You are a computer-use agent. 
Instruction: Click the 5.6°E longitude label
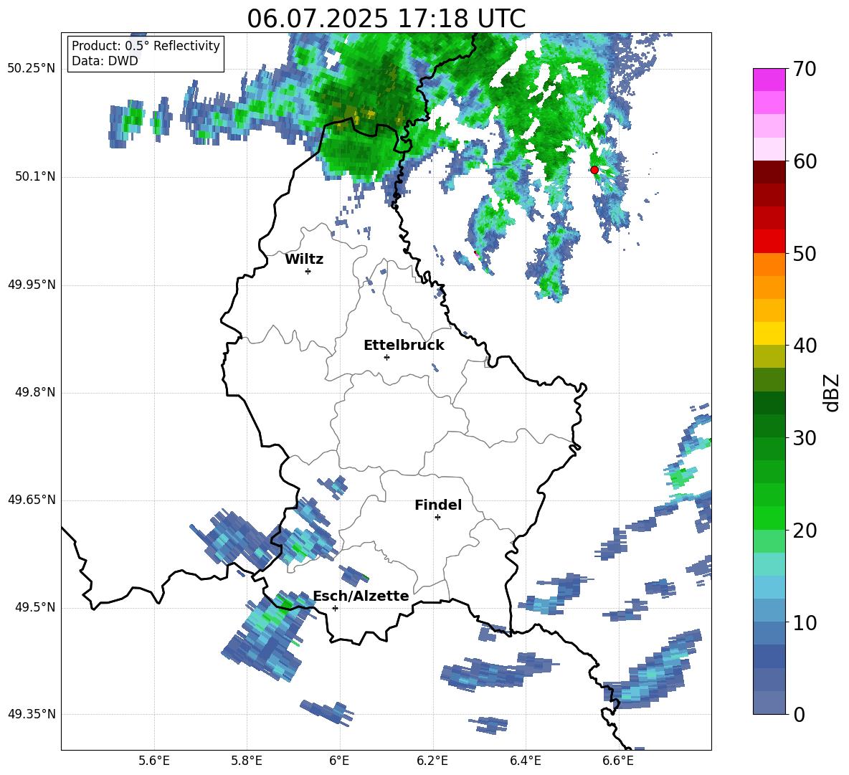coord(154,761)
